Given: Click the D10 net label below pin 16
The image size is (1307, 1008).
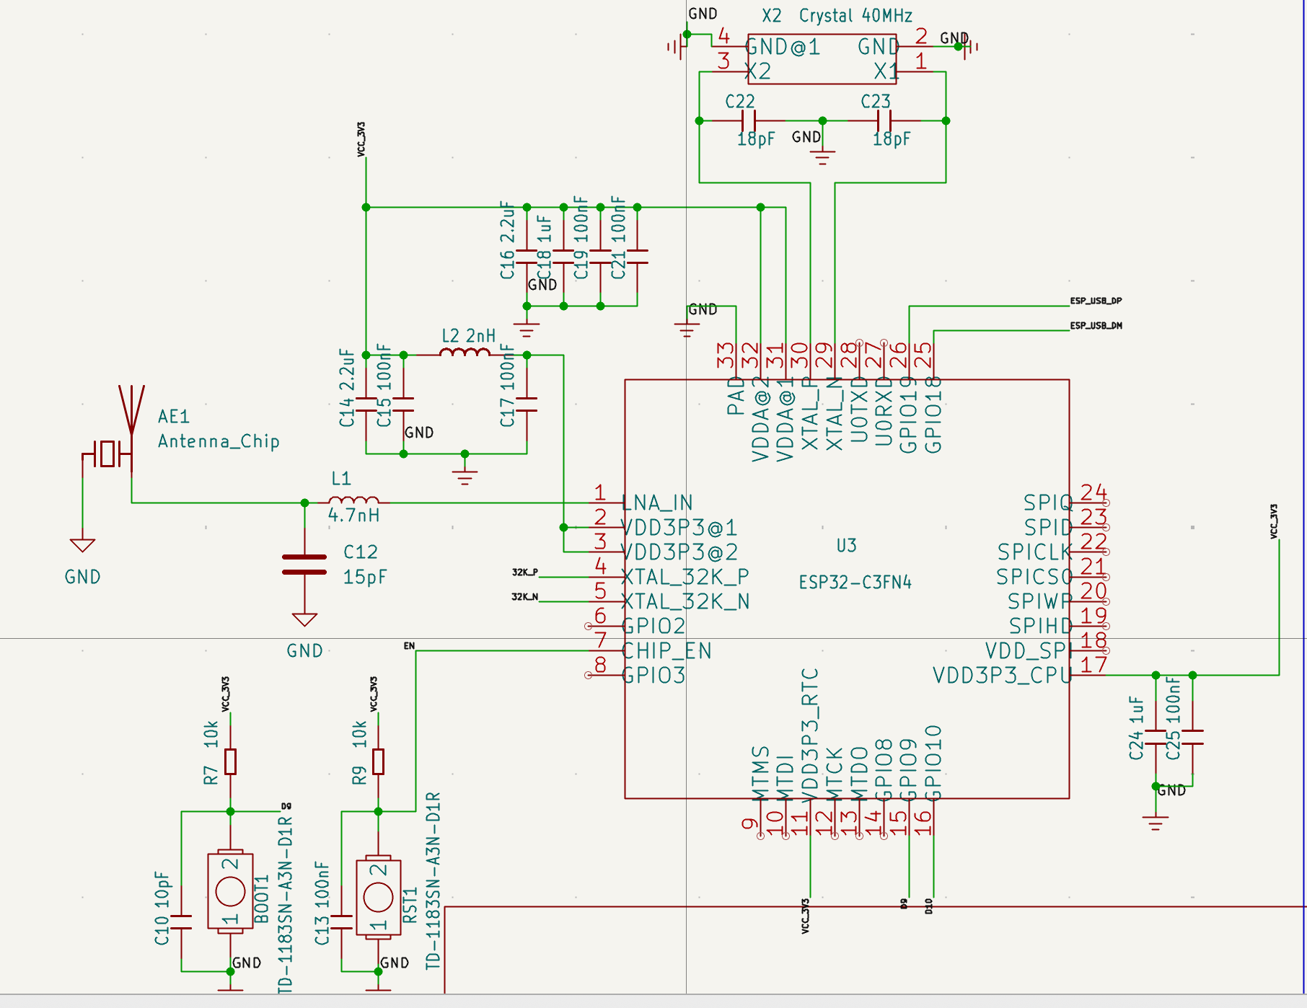Looking at the screenshot, I should 929,906.
